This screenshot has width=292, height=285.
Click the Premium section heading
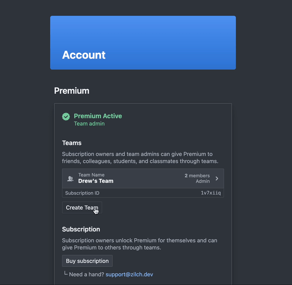pos(72,91)
